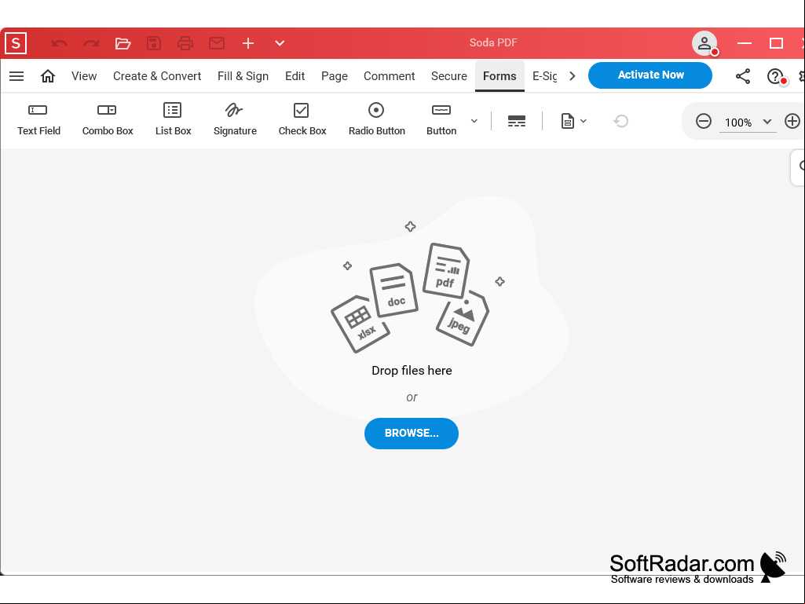Click the form field highlight lines icon

[517, 121]
